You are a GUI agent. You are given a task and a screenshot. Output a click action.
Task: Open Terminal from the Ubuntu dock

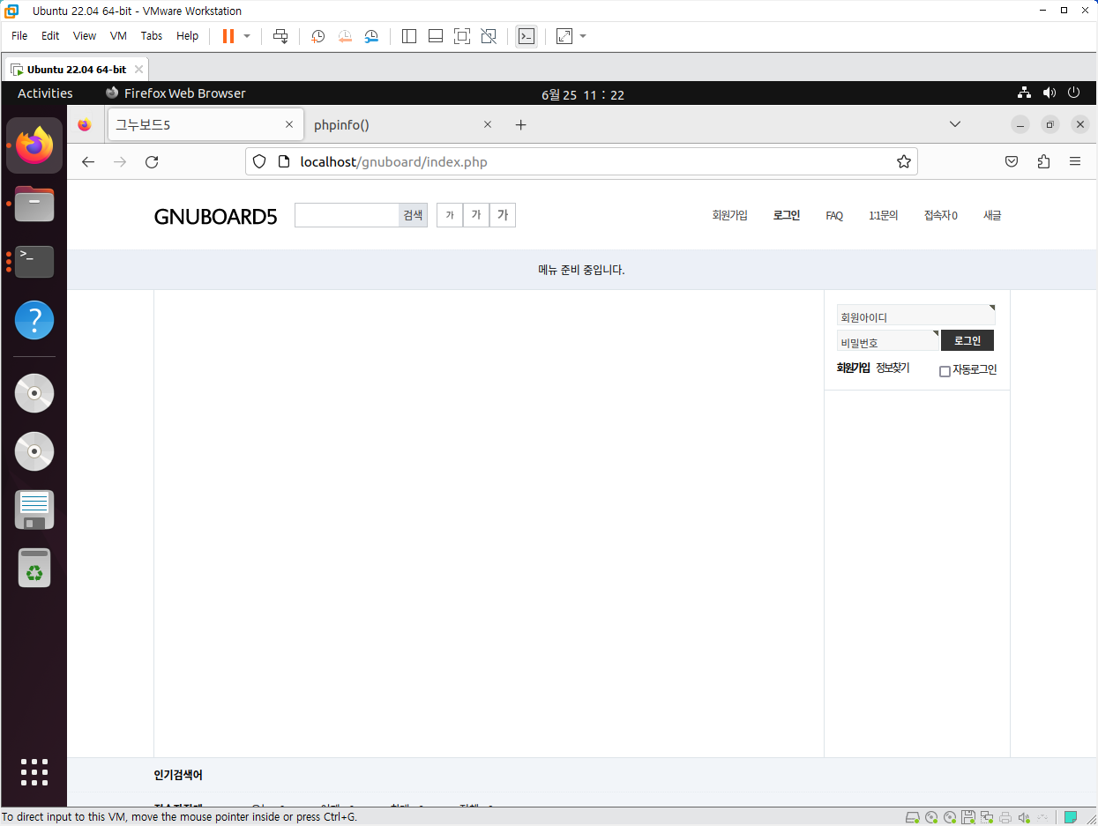pyautogui.click(x=34, y=262)
